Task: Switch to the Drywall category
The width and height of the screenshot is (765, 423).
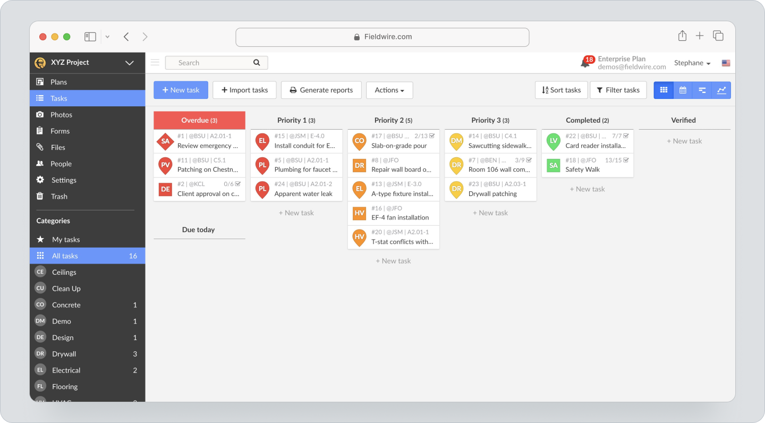Action: tap(64, 353)
